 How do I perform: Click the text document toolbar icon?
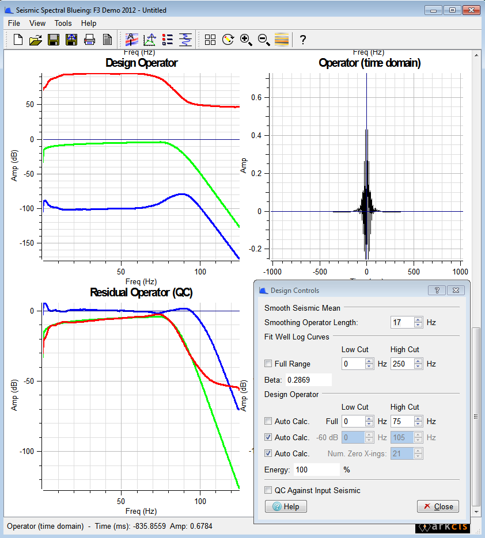108,40
